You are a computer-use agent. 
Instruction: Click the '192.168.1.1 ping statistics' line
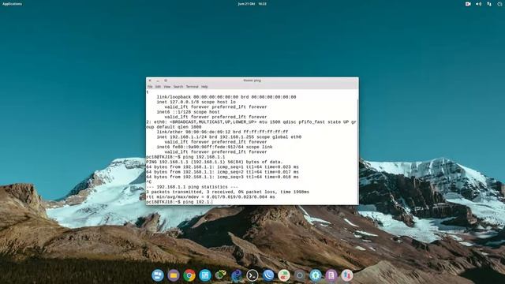point(193,187)
